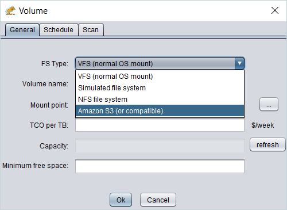This screenshot has width=287, height=210.
Task: Switch to the General tab
Action: [22, 30]
